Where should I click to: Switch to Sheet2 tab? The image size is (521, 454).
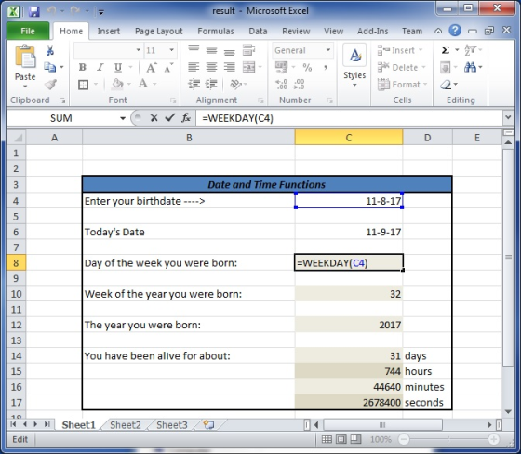tap(126, 425)
